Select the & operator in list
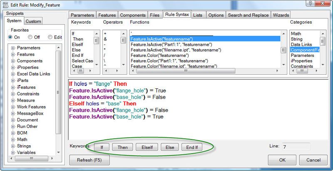The height and width of the screenshot is (171, 333). click(106, 39)
